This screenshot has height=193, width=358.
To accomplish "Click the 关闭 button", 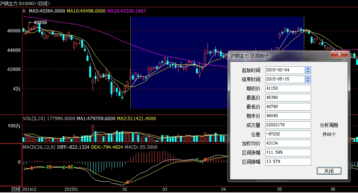I will tap(329, 171).
